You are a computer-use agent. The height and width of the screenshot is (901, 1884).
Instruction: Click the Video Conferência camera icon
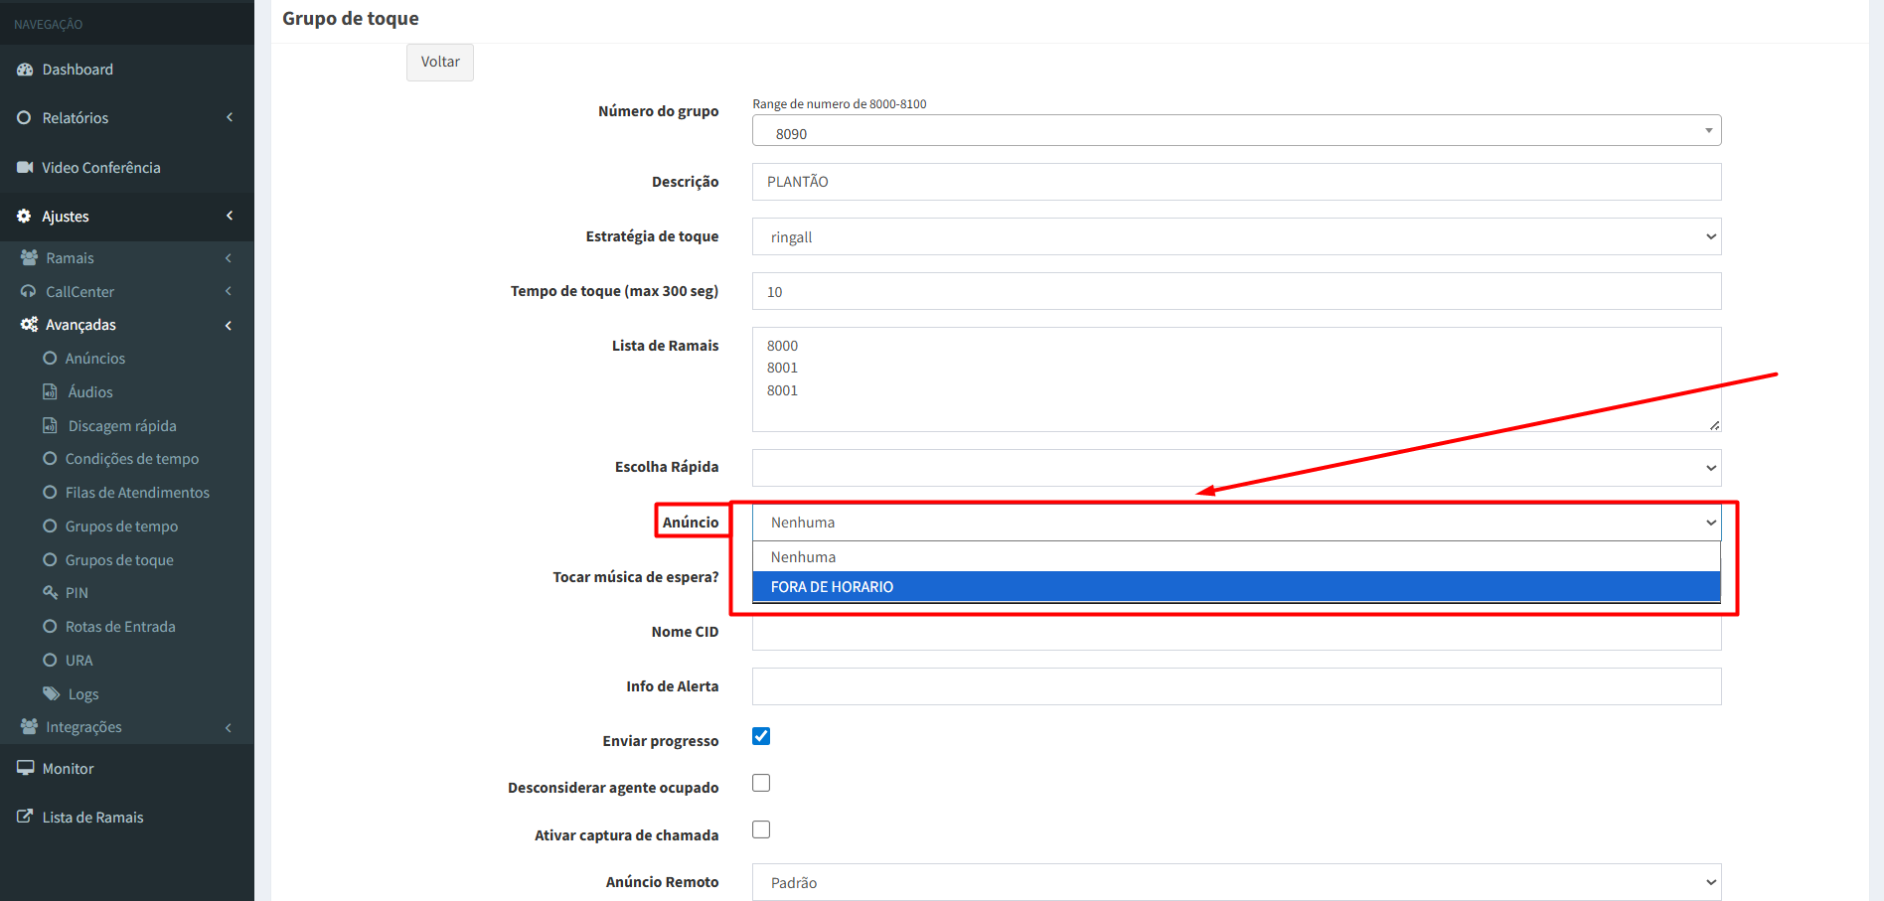coord(25,168)
